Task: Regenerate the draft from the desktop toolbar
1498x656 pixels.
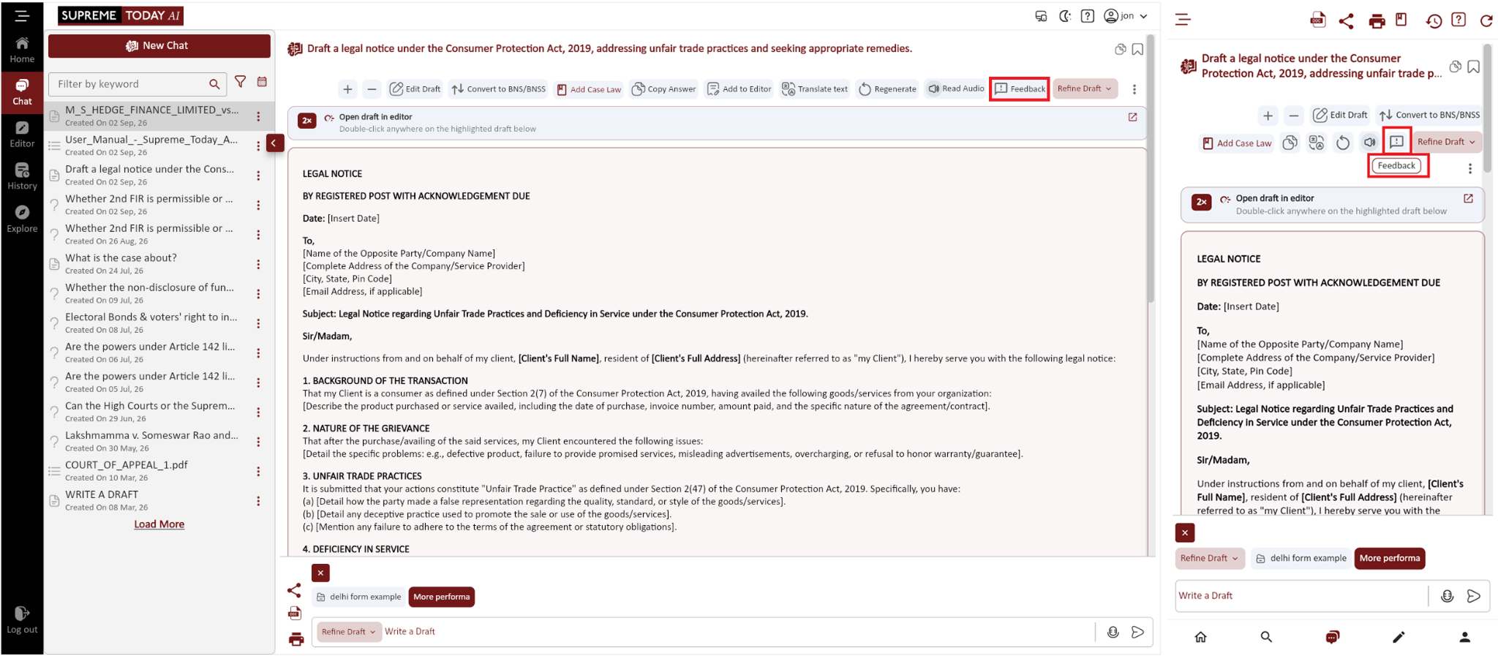Action: pos(887,89)
